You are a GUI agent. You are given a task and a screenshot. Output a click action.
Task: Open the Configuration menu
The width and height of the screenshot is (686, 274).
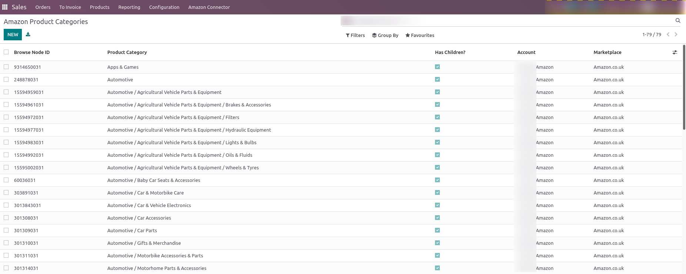(x=164, y=7)
